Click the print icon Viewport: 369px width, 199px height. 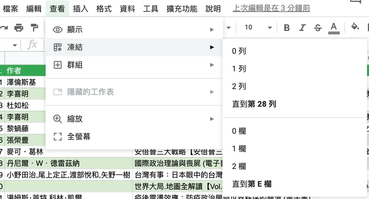(x=18, y=27)
